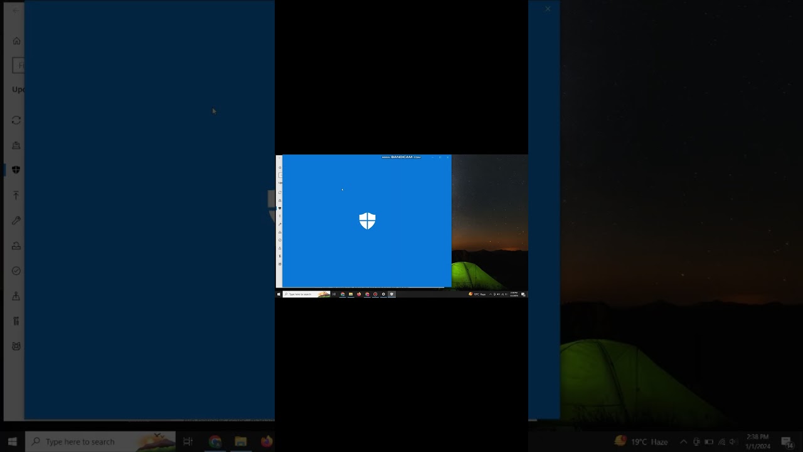Select Windows Update sync icon in dimmed background sidebar
The width and height of the screenshot is (803, 452).
click(x=16, y=120)
